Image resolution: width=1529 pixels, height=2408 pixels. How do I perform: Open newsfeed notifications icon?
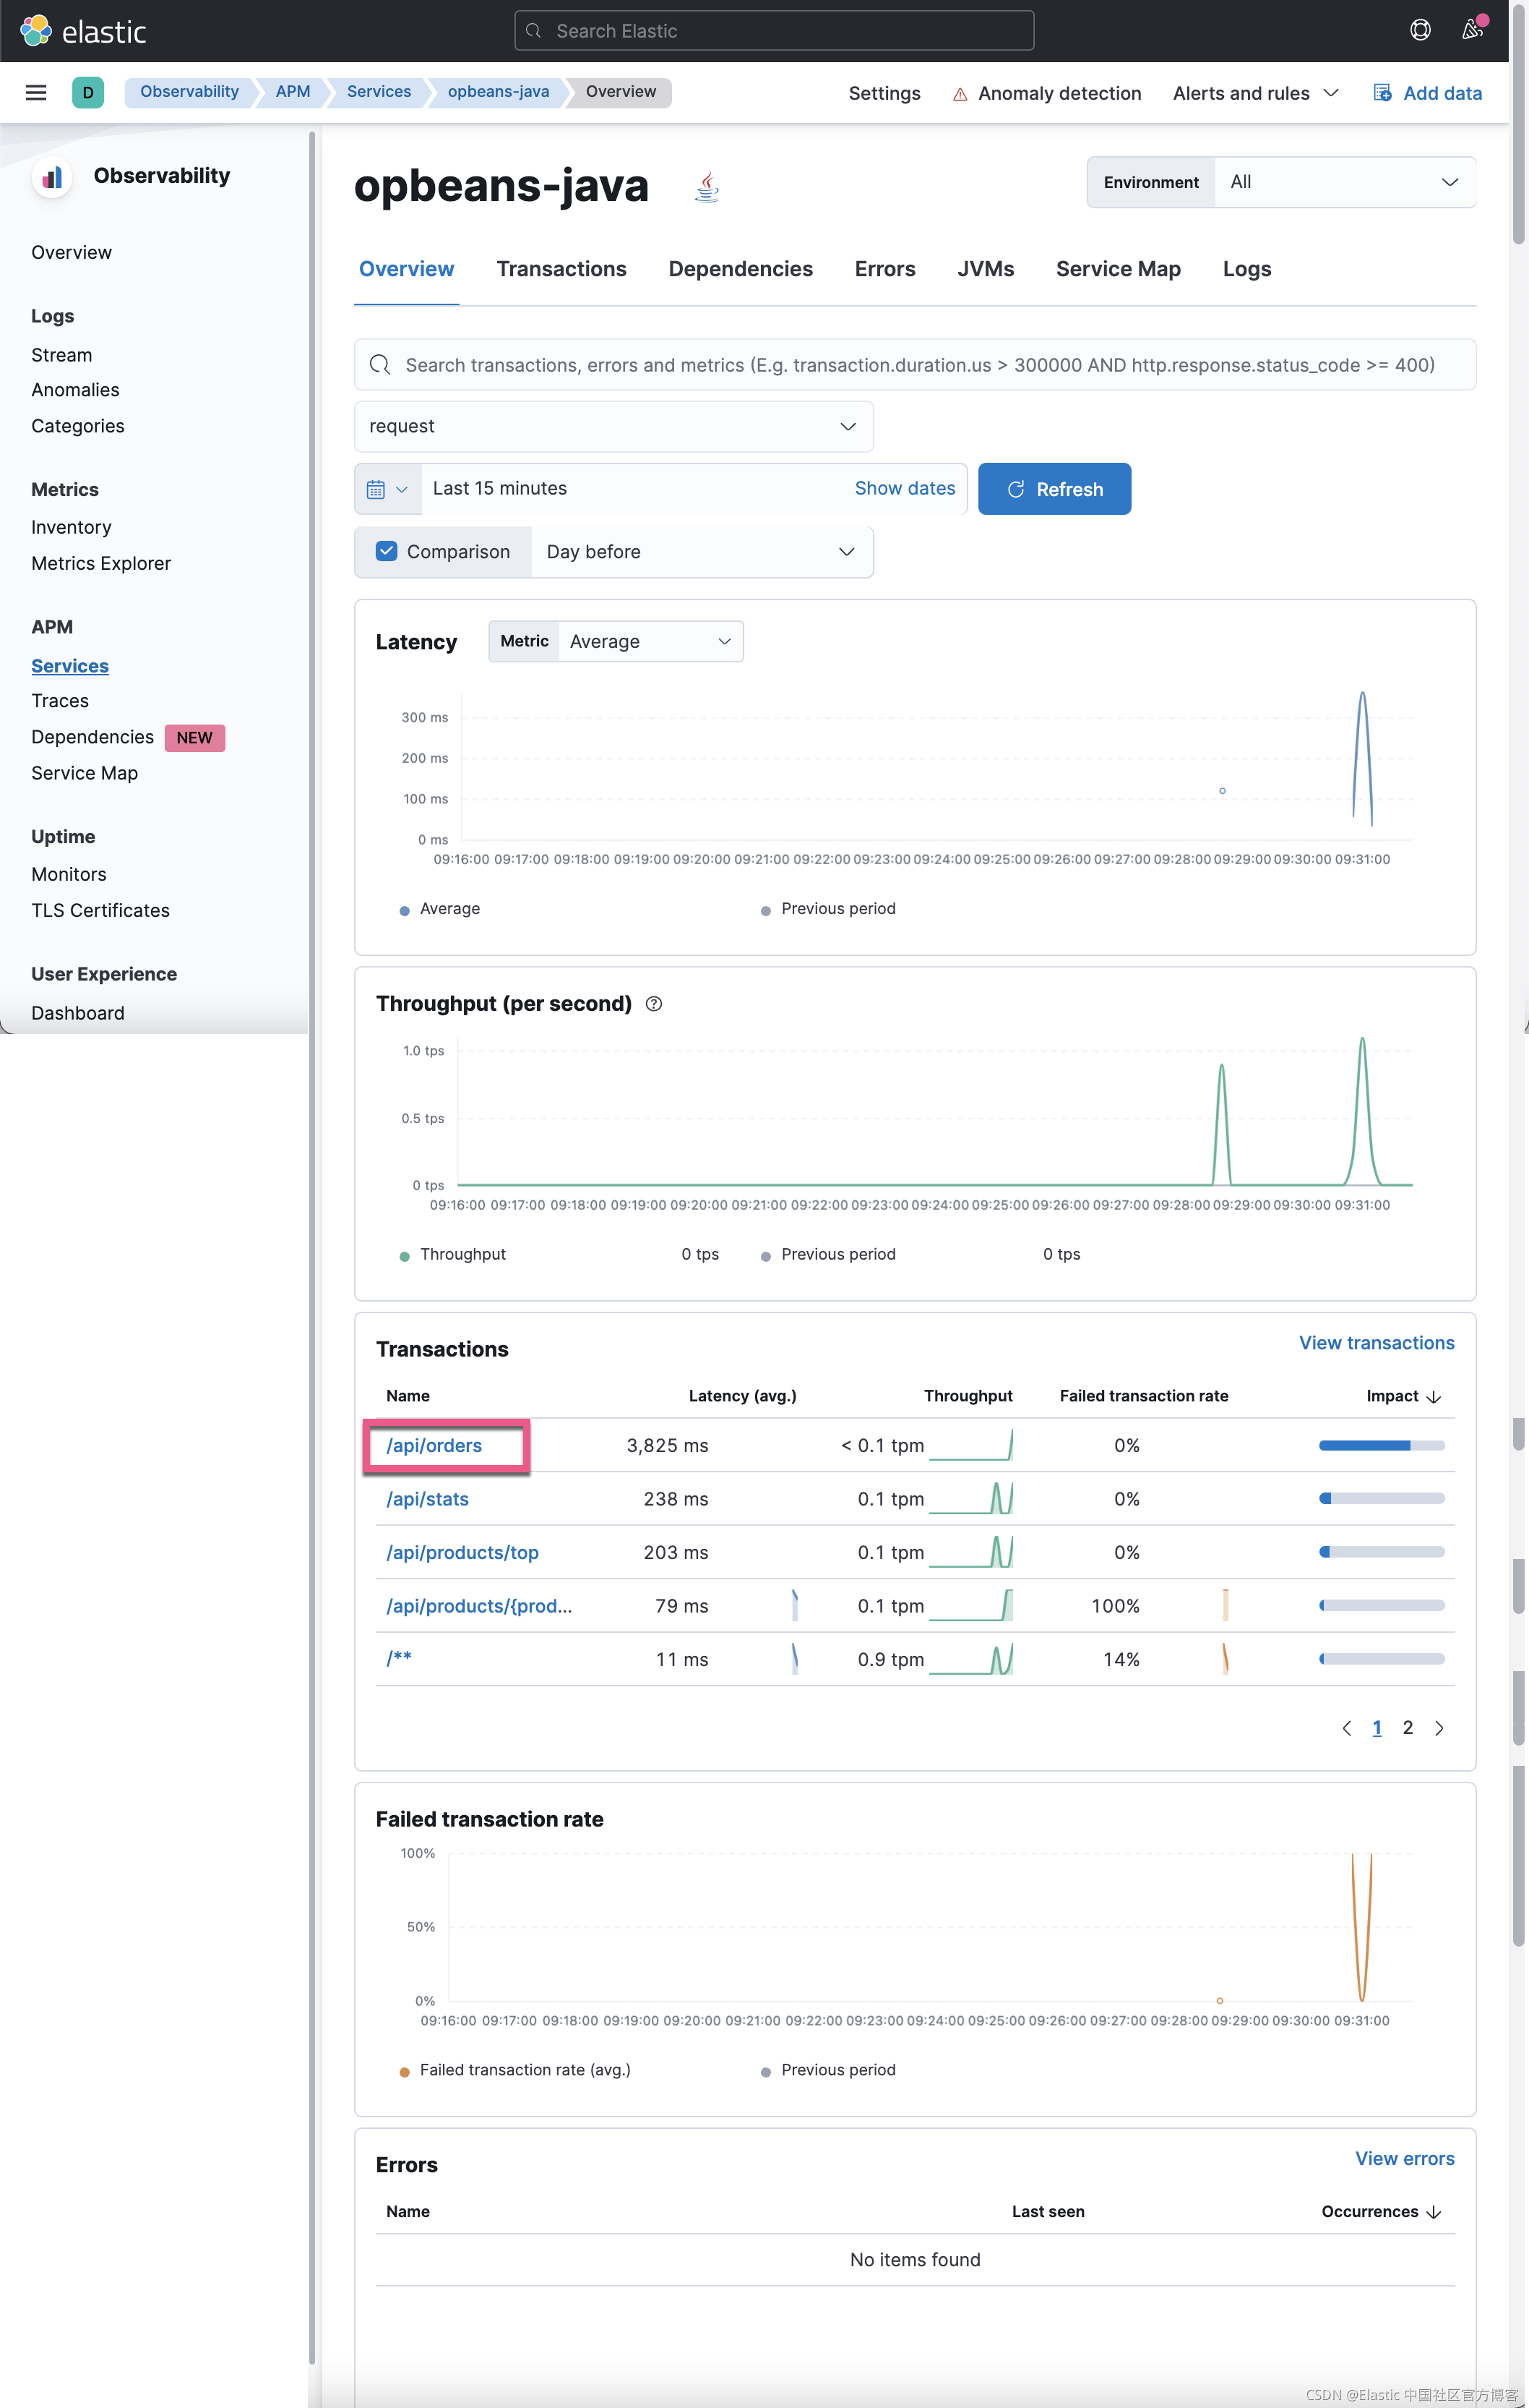pyautogui.click(x=1472, y=29)
